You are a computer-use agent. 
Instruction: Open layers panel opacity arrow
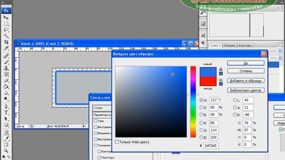(280, 51)
